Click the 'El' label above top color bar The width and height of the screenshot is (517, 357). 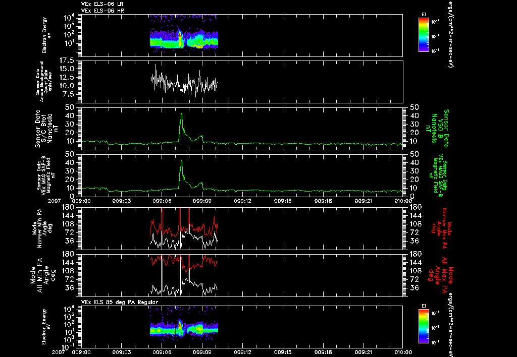pyautogui.click(x=424, y=15)
